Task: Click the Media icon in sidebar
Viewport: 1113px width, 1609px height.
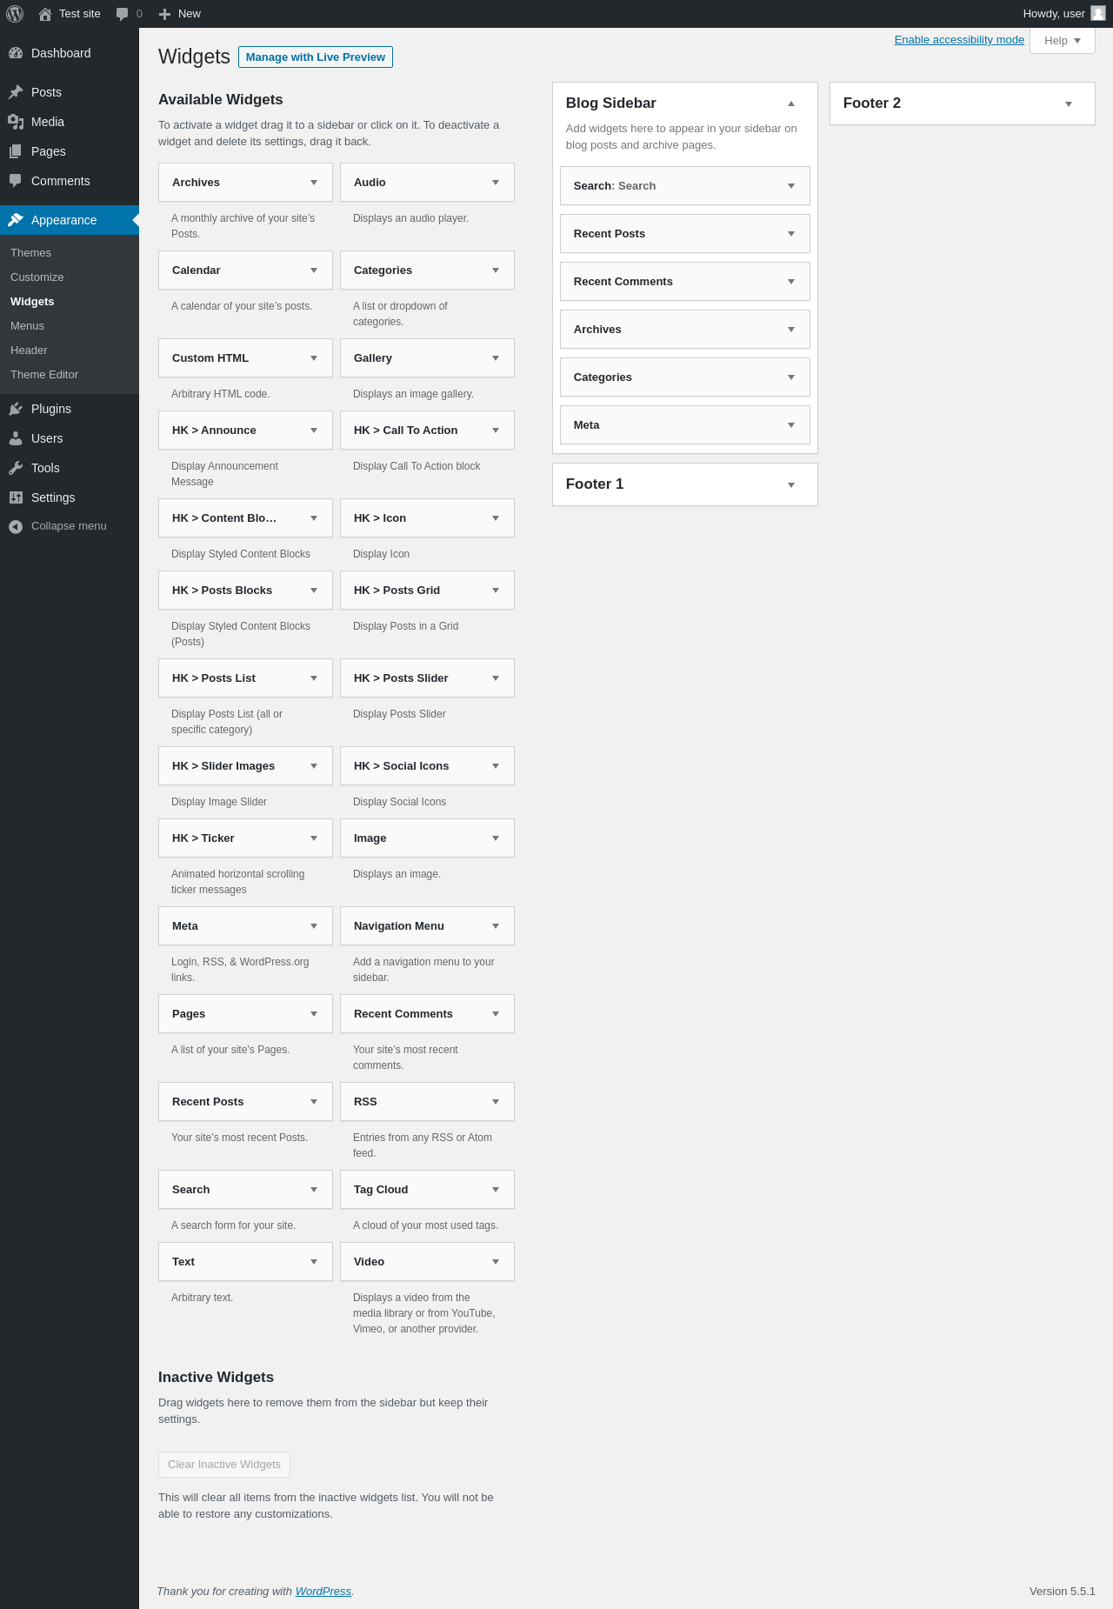Action: pyautogui.click(x=16, y=122)
